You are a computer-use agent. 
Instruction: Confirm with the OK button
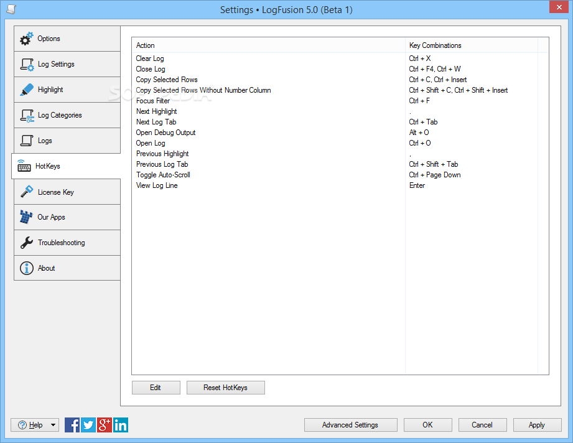pyautogui.click(x=428, y=425)
